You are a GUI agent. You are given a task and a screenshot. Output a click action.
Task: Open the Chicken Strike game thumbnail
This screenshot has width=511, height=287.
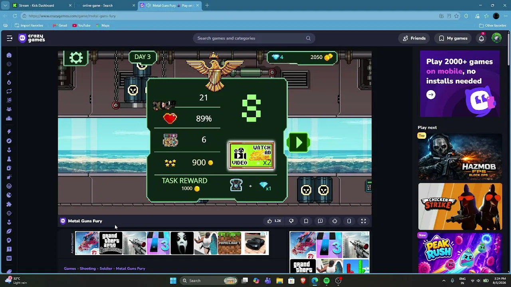[460, 206]
